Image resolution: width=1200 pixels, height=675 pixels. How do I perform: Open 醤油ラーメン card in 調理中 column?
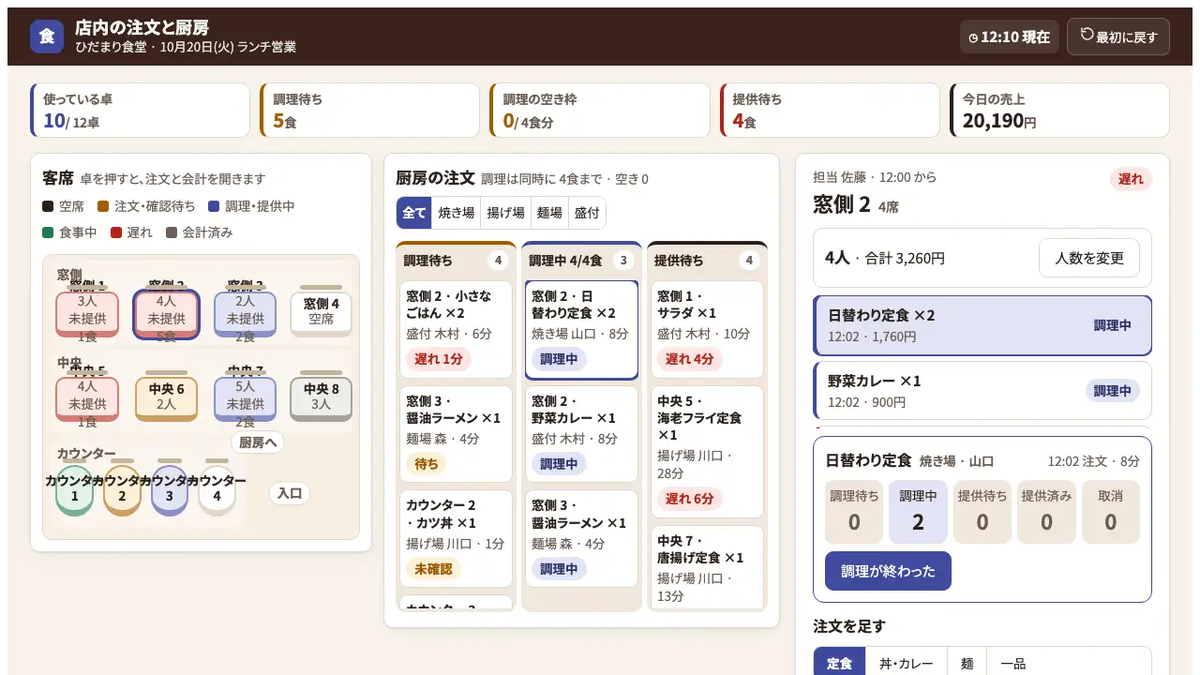[581, 538]
